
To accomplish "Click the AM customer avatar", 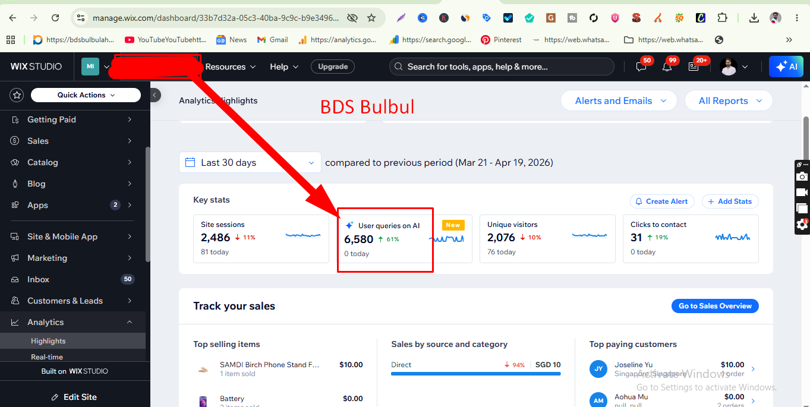I will click(x=598, y=400).
